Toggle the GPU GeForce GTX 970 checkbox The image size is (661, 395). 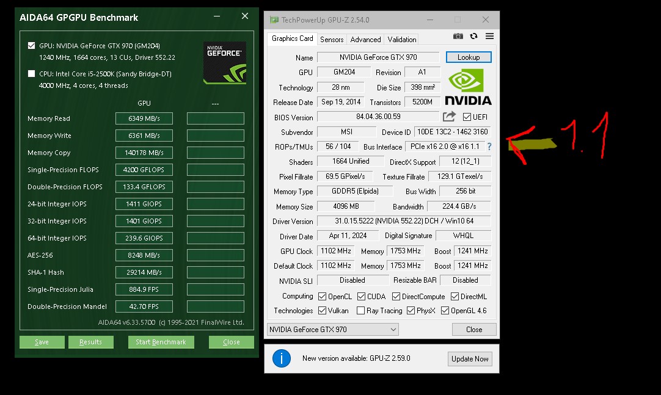(31, 45)
